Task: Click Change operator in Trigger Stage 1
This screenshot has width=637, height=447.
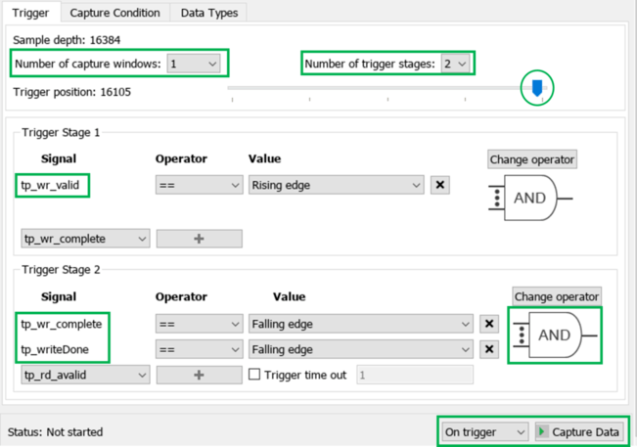Action: coord(532,158)
